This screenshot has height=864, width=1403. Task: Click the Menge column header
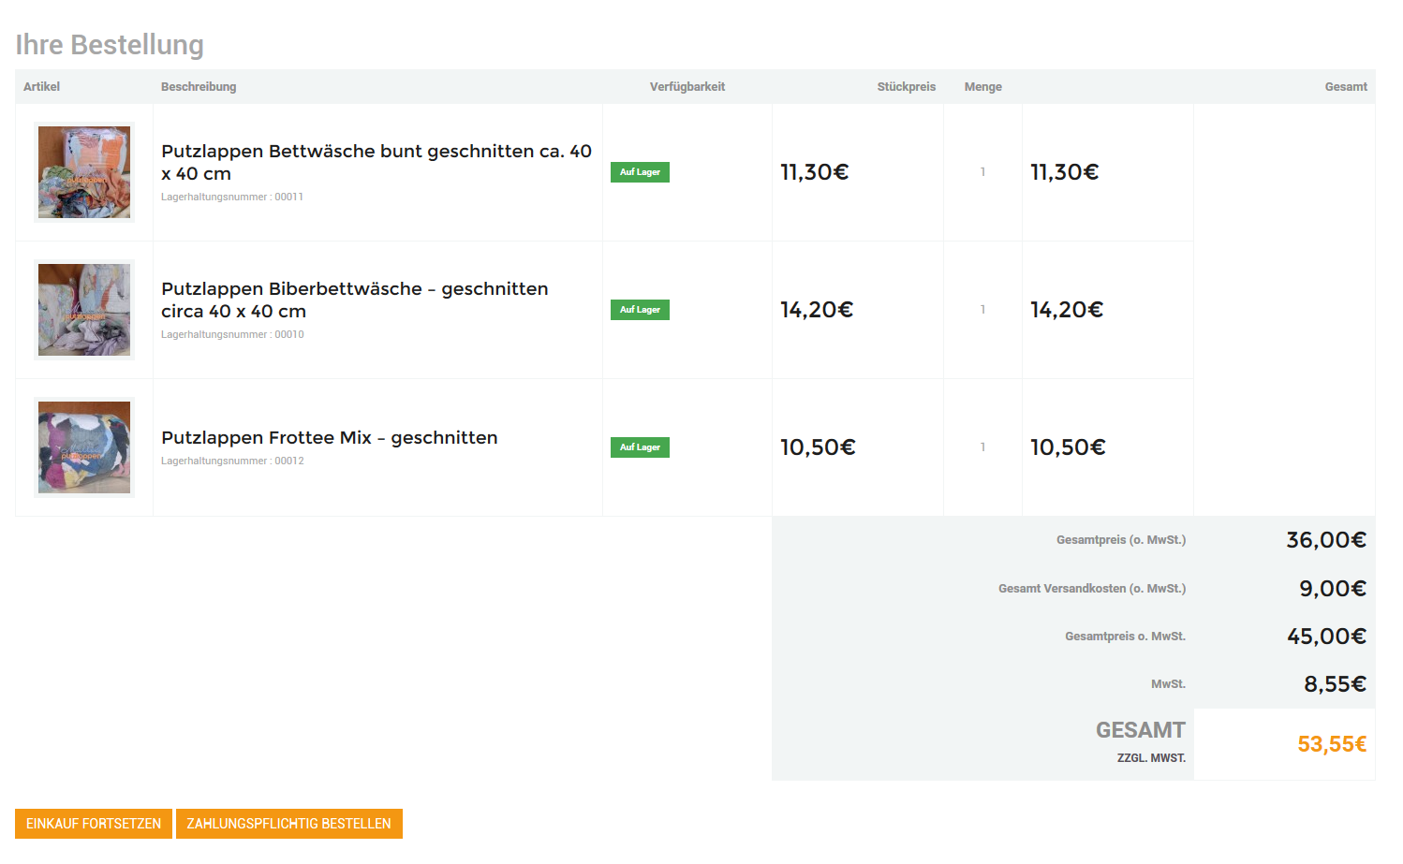[982, 87]
